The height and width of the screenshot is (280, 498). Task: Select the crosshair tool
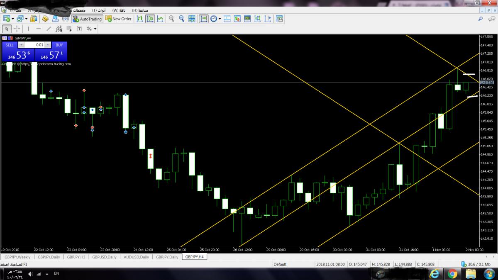pyautogui.click(x=17, y=29)
